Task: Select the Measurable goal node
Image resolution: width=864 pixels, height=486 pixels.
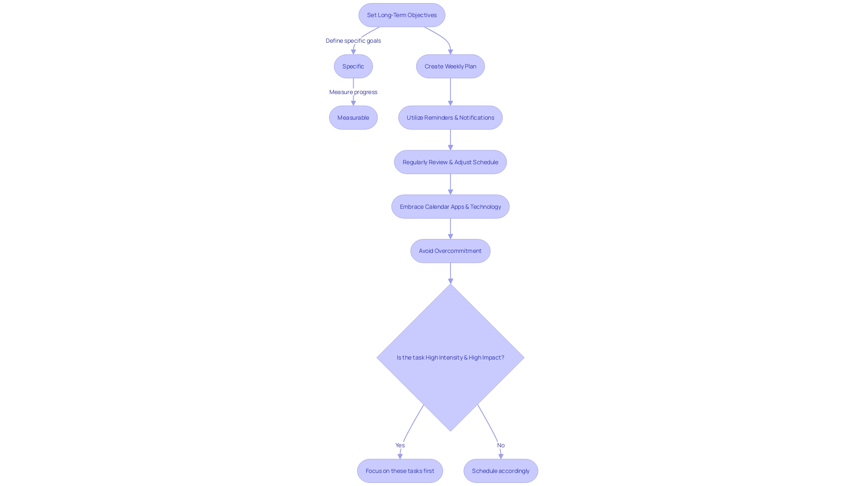Action: coord(353,117)
